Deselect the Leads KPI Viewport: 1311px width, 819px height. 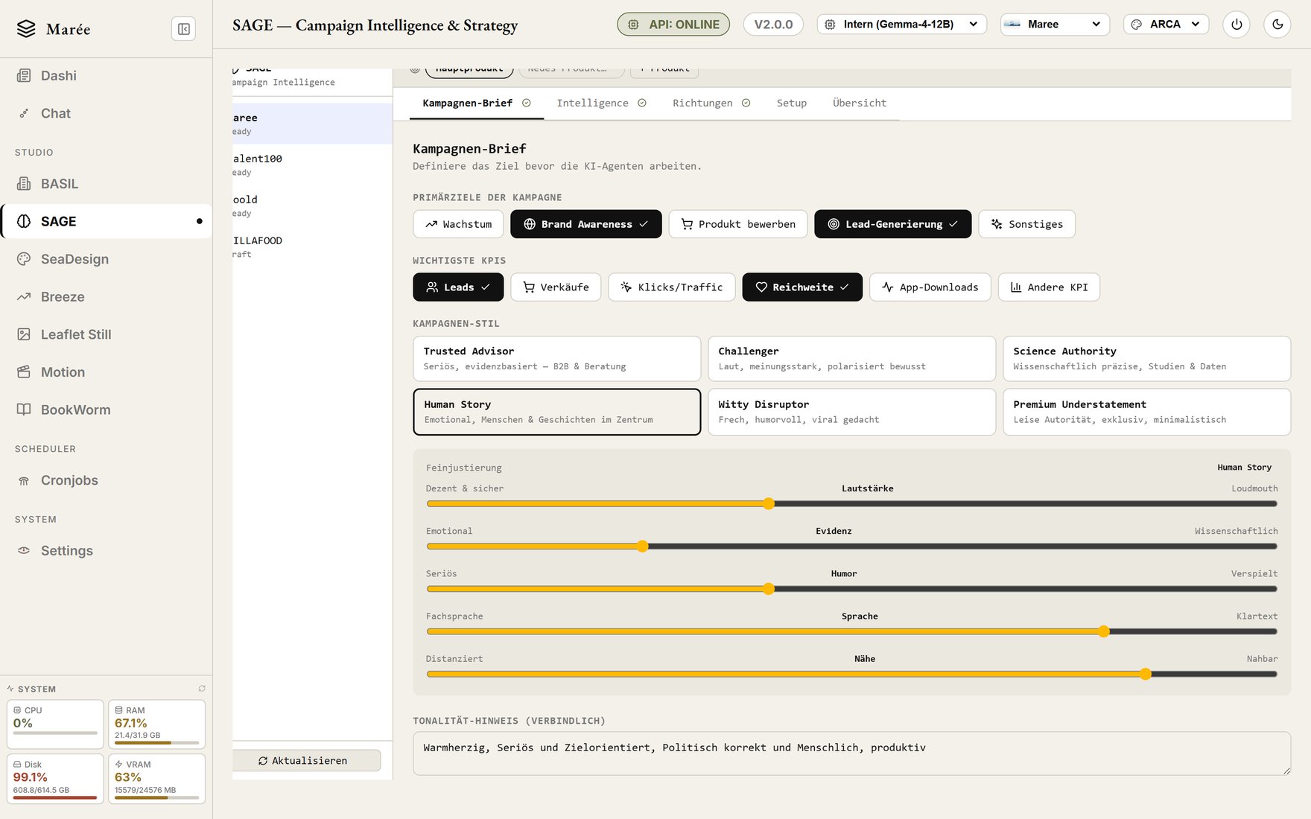[x=458, y=287]
